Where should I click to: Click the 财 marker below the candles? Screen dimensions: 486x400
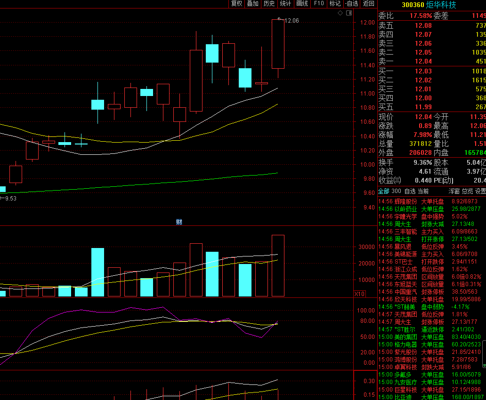coord(179,222)
